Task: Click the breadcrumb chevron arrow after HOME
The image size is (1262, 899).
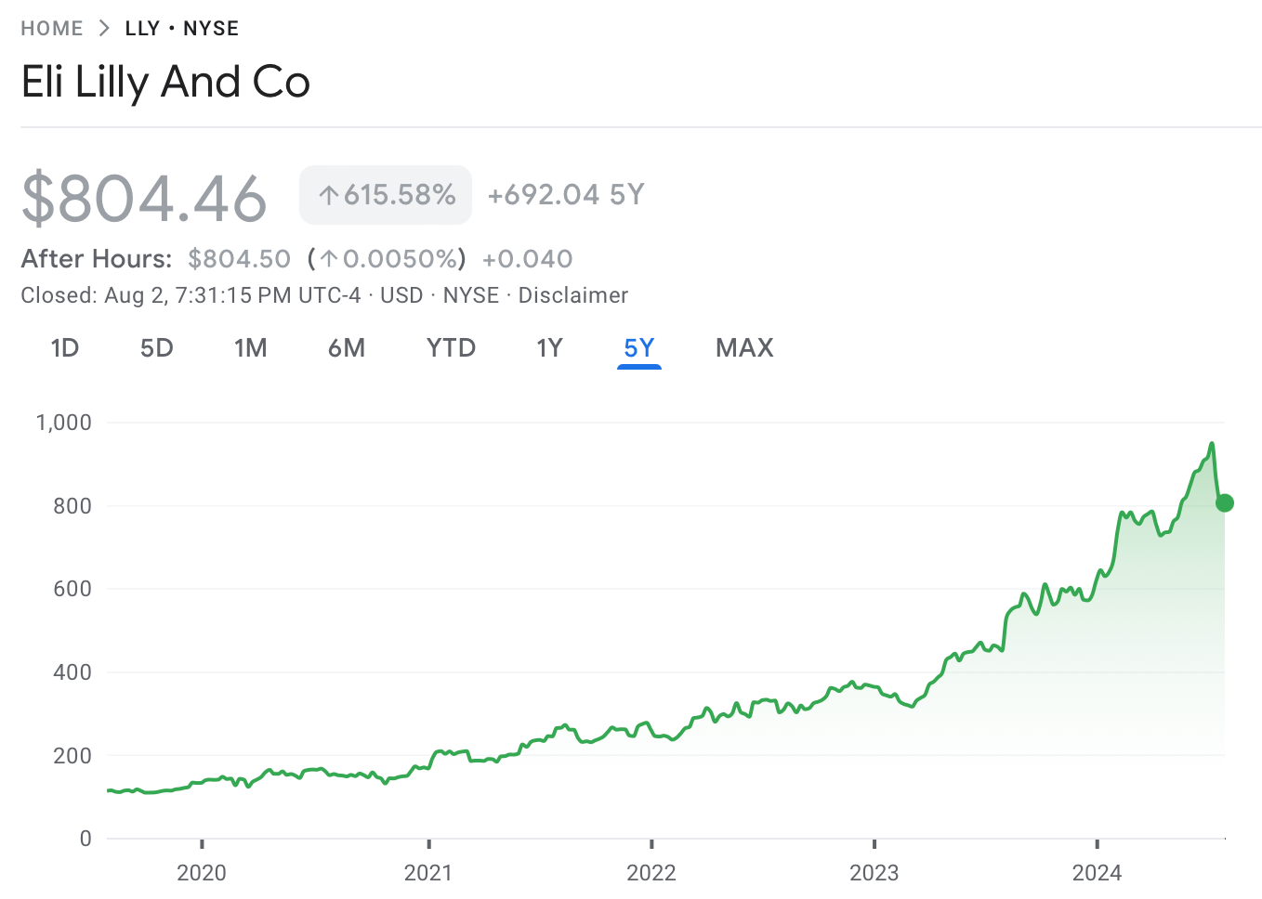Action: [x=104, y=29]
